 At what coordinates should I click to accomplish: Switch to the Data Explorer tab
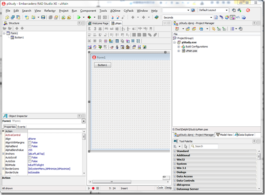click(x=244, y=135)
